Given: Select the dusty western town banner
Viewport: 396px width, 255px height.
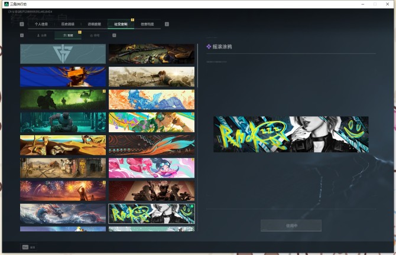Looking at the screenshot, I should 63,168.
